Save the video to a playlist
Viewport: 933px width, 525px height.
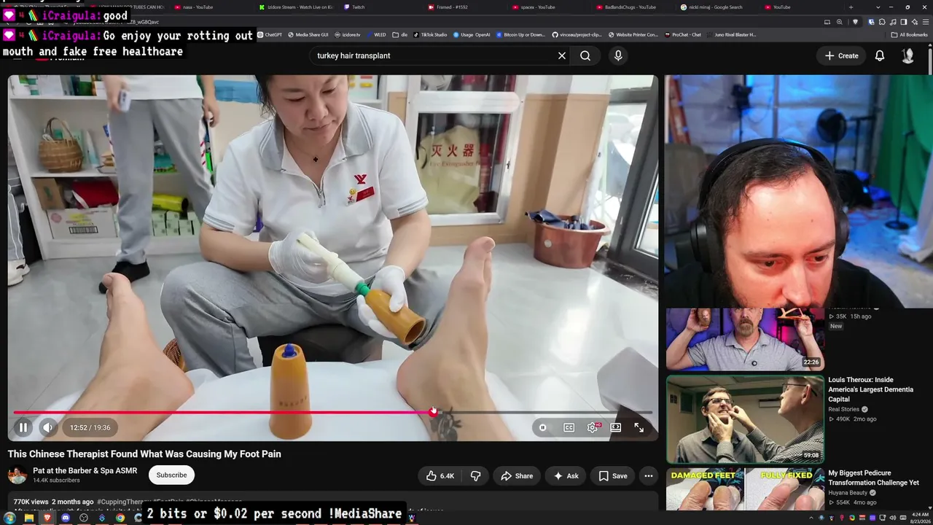(612, 476)
